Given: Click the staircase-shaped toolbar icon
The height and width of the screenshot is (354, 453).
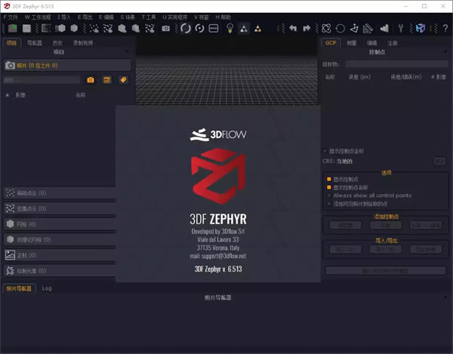Looking at the screenshot, I should tap(384, 28).
